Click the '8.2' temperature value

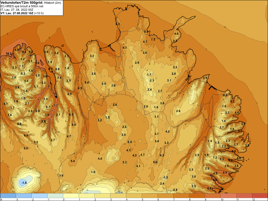tap(232, 101)
